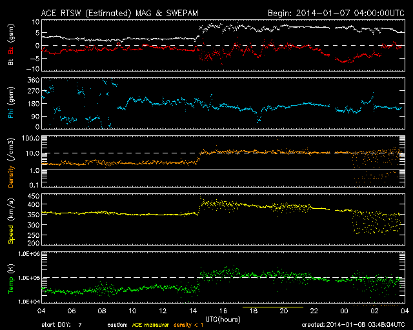Click the 14 hour tick label on time axis
The height and width of the screenshot is (330, 413).
(x=192, y=311)
